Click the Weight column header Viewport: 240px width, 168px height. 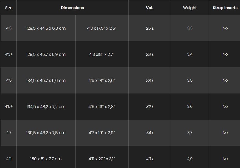point(190,8)
